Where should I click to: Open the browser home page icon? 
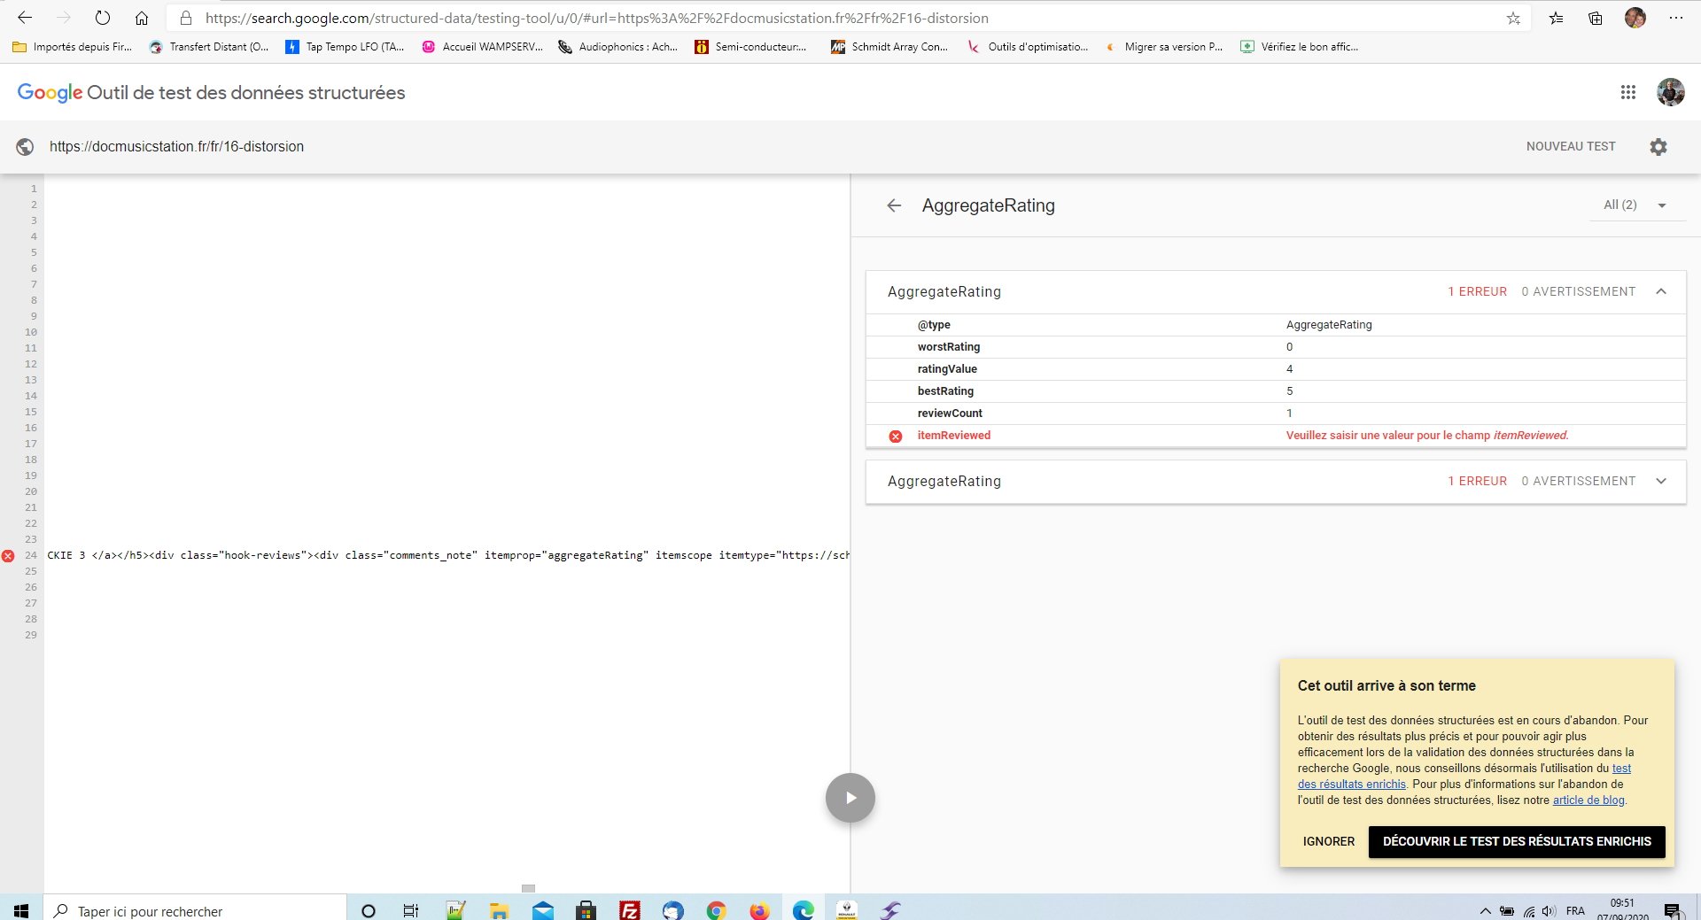click(x=142, y=18)
